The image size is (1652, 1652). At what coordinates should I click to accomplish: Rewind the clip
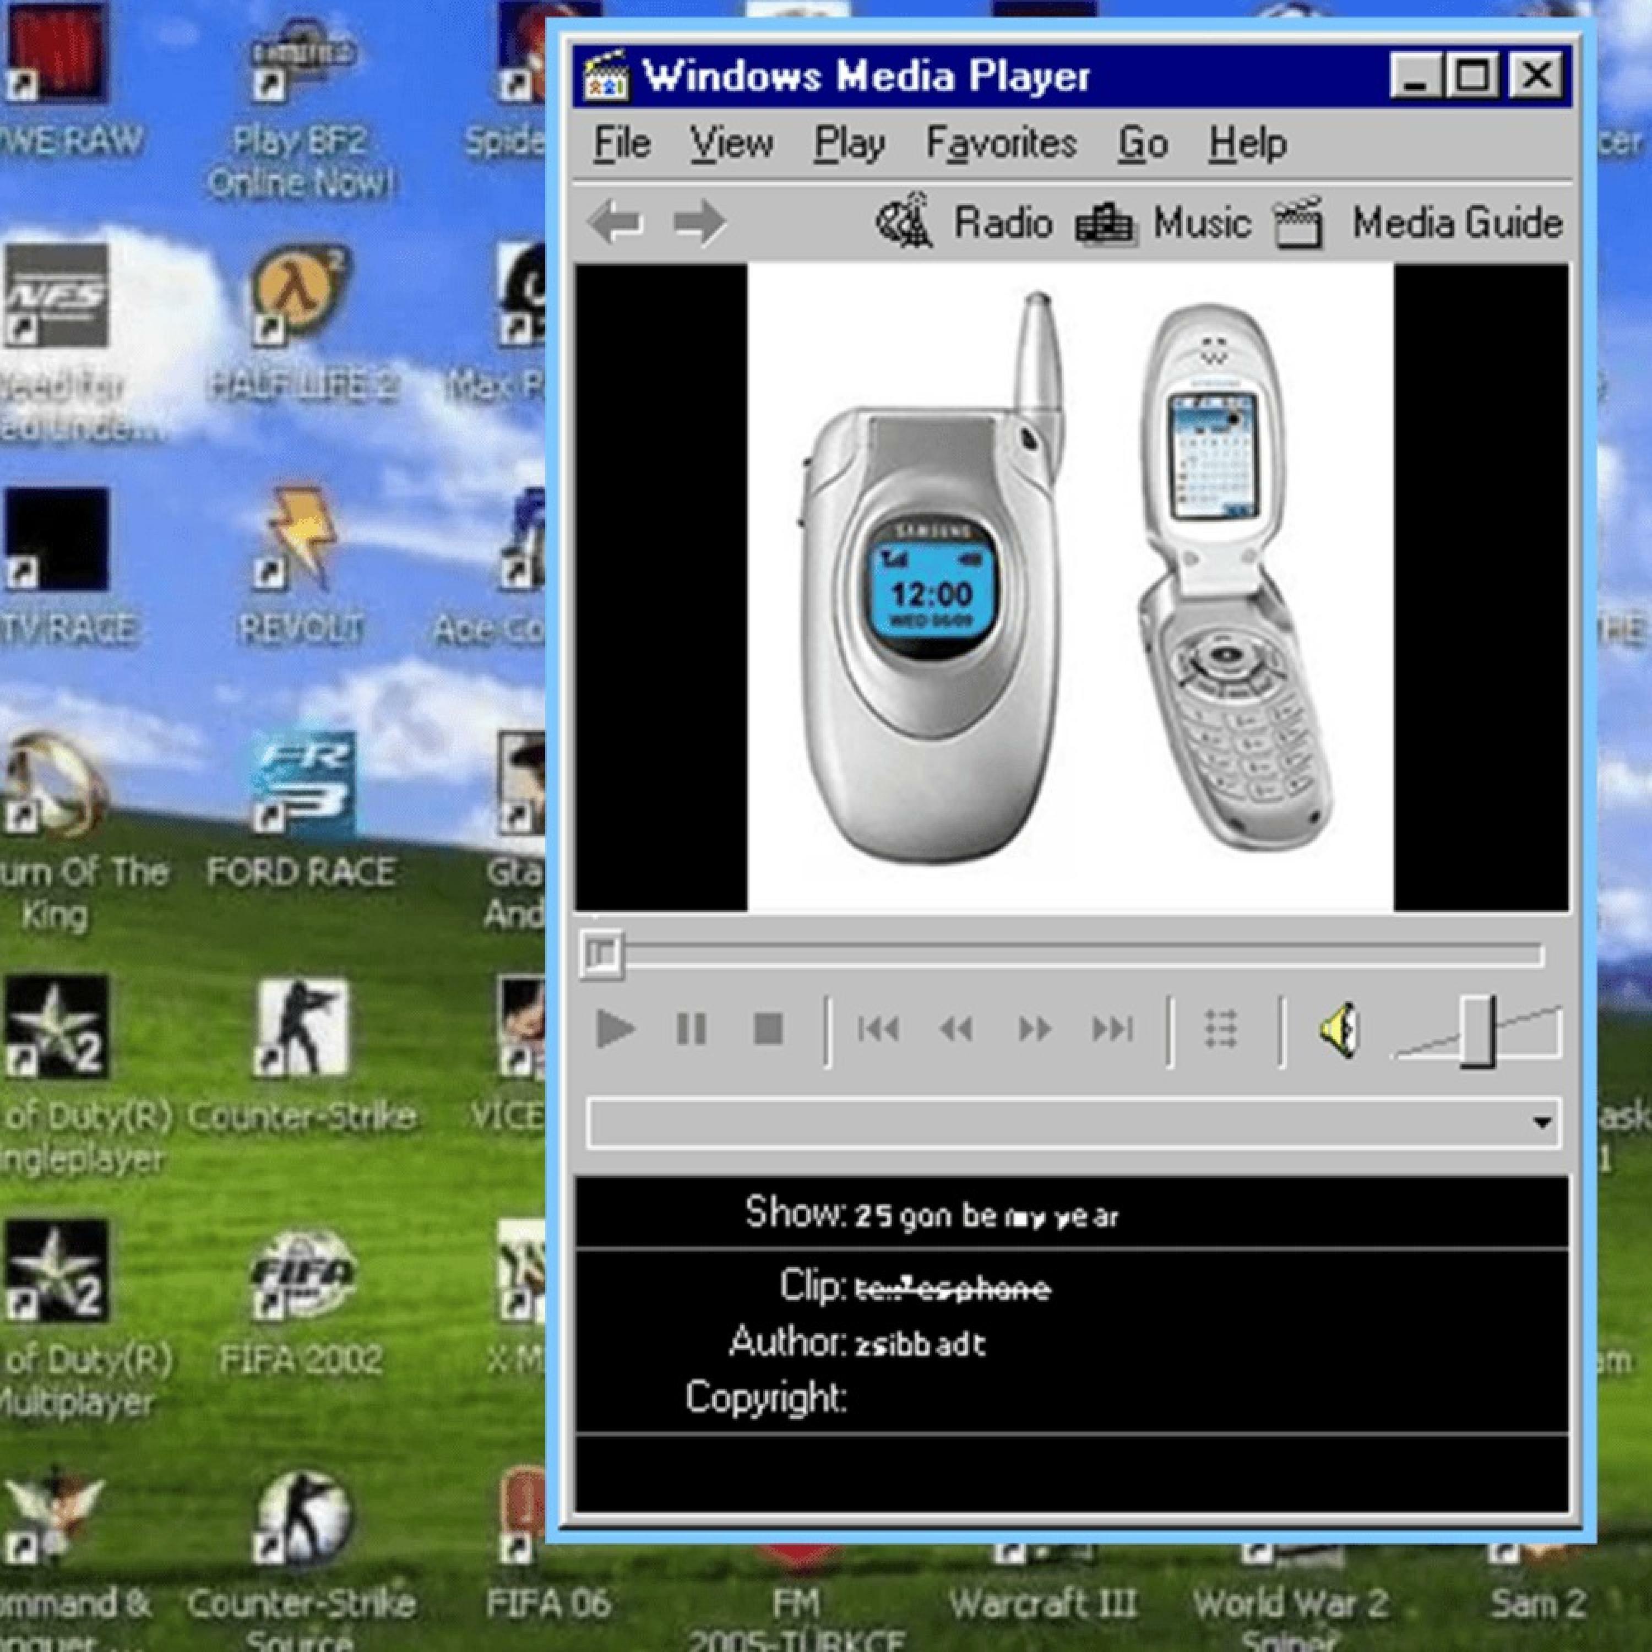pyautogui.click(x=955, y=1029)
